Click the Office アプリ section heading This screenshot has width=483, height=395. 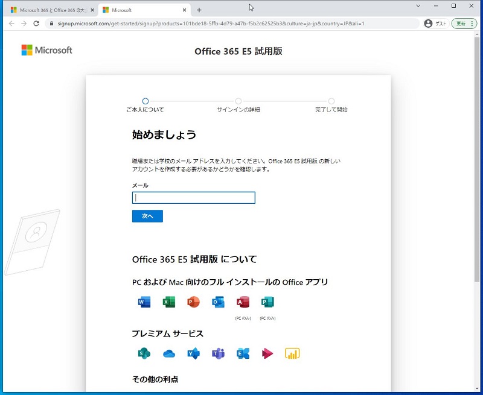(230, 282)
